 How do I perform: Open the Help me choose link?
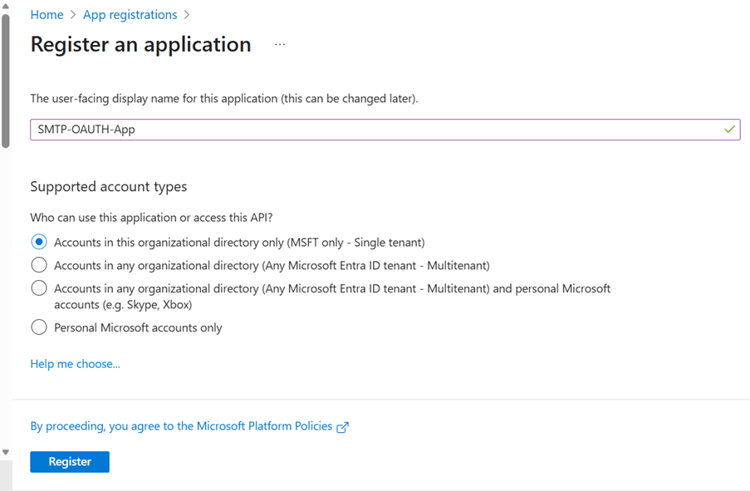point(75,364)
